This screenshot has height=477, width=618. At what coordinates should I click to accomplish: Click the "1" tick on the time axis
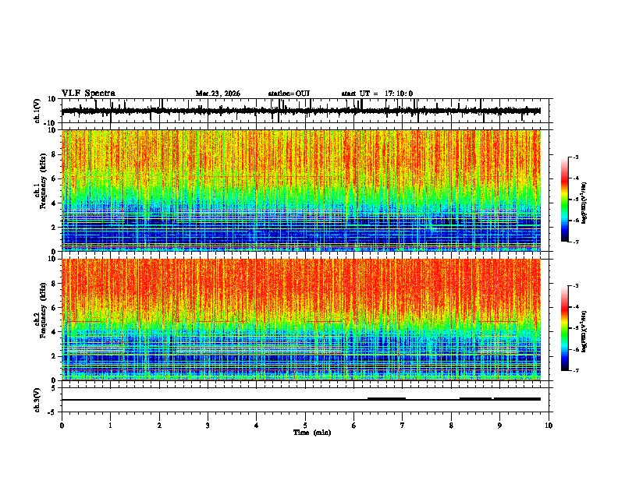pos(111,426)
